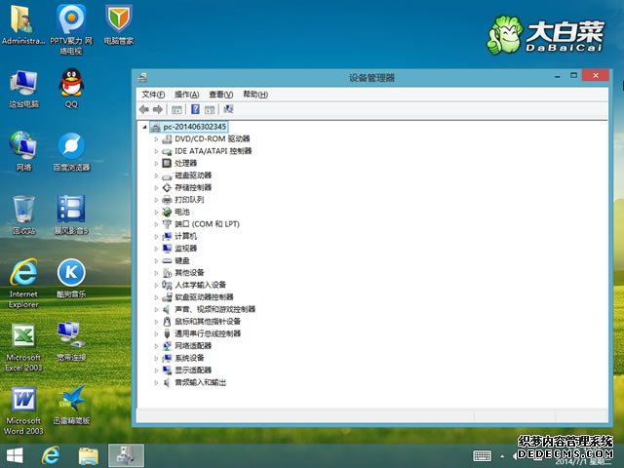Select 声音、视频和游戏控制器 entry
This screenshot has height=468, width=624.
point(214,309)
